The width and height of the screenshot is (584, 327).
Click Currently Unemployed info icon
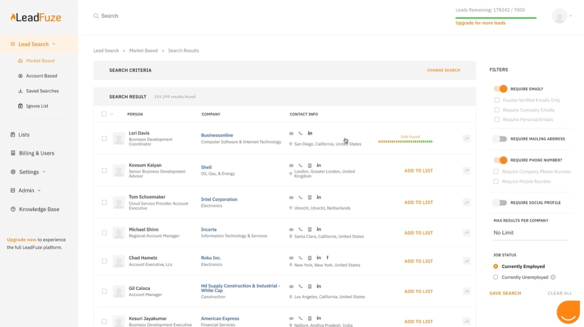[553, 277]
